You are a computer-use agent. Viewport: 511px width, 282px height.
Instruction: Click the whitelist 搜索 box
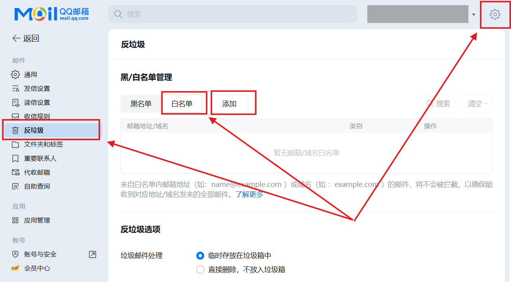pos(438,104)
